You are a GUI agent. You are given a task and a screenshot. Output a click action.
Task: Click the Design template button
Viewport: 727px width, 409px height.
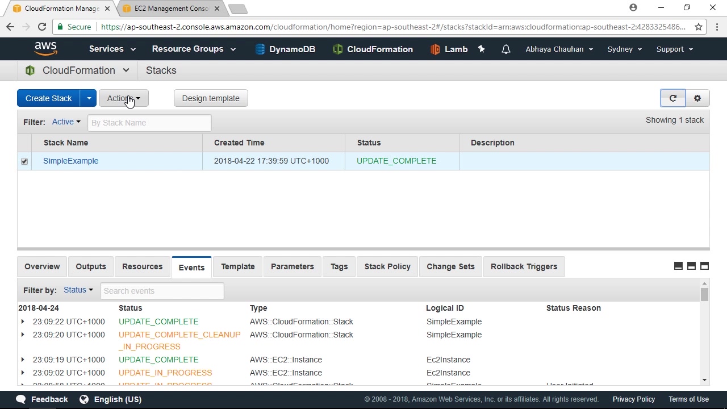pos(211,98)
